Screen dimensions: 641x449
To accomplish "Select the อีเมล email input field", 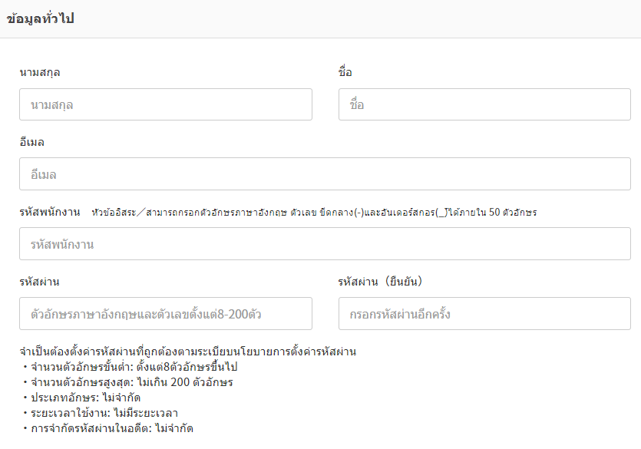I will [x=325, y=174].
